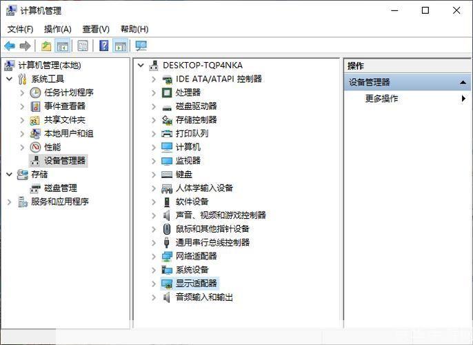This screenshot has width=473, height=345.
Task: Expand the 任务计划程序 node
Action: click(x=22, y=92)
